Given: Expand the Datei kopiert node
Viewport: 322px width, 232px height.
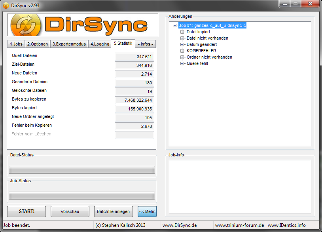Looking at the screenshot, I should (182, 32).
